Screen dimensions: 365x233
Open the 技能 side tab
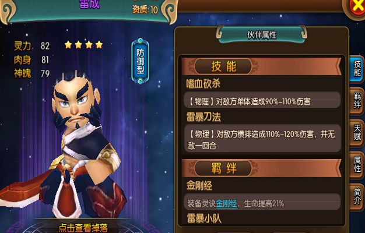point(357,69)
